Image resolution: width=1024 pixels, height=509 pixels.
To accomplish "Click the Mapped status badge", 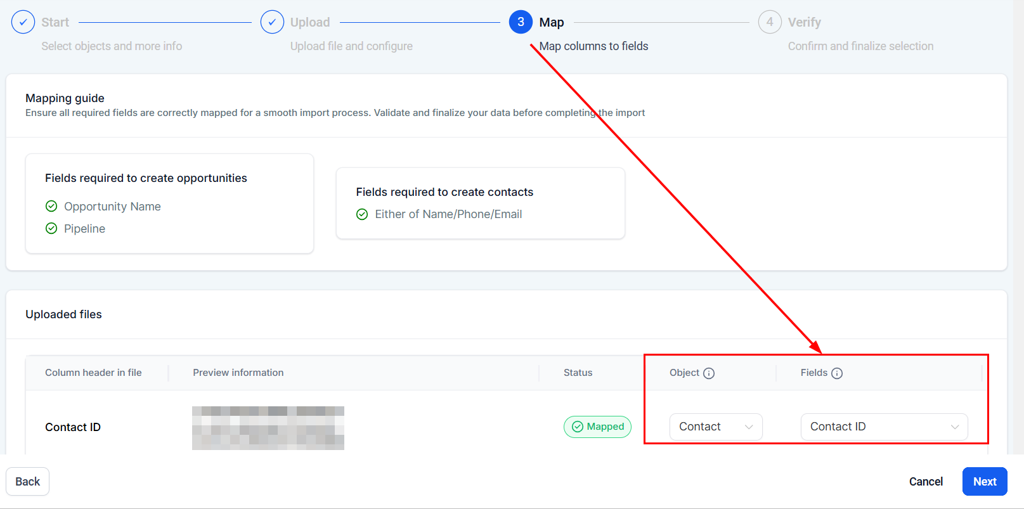I will pyautogui.click(x=597, y=427).
